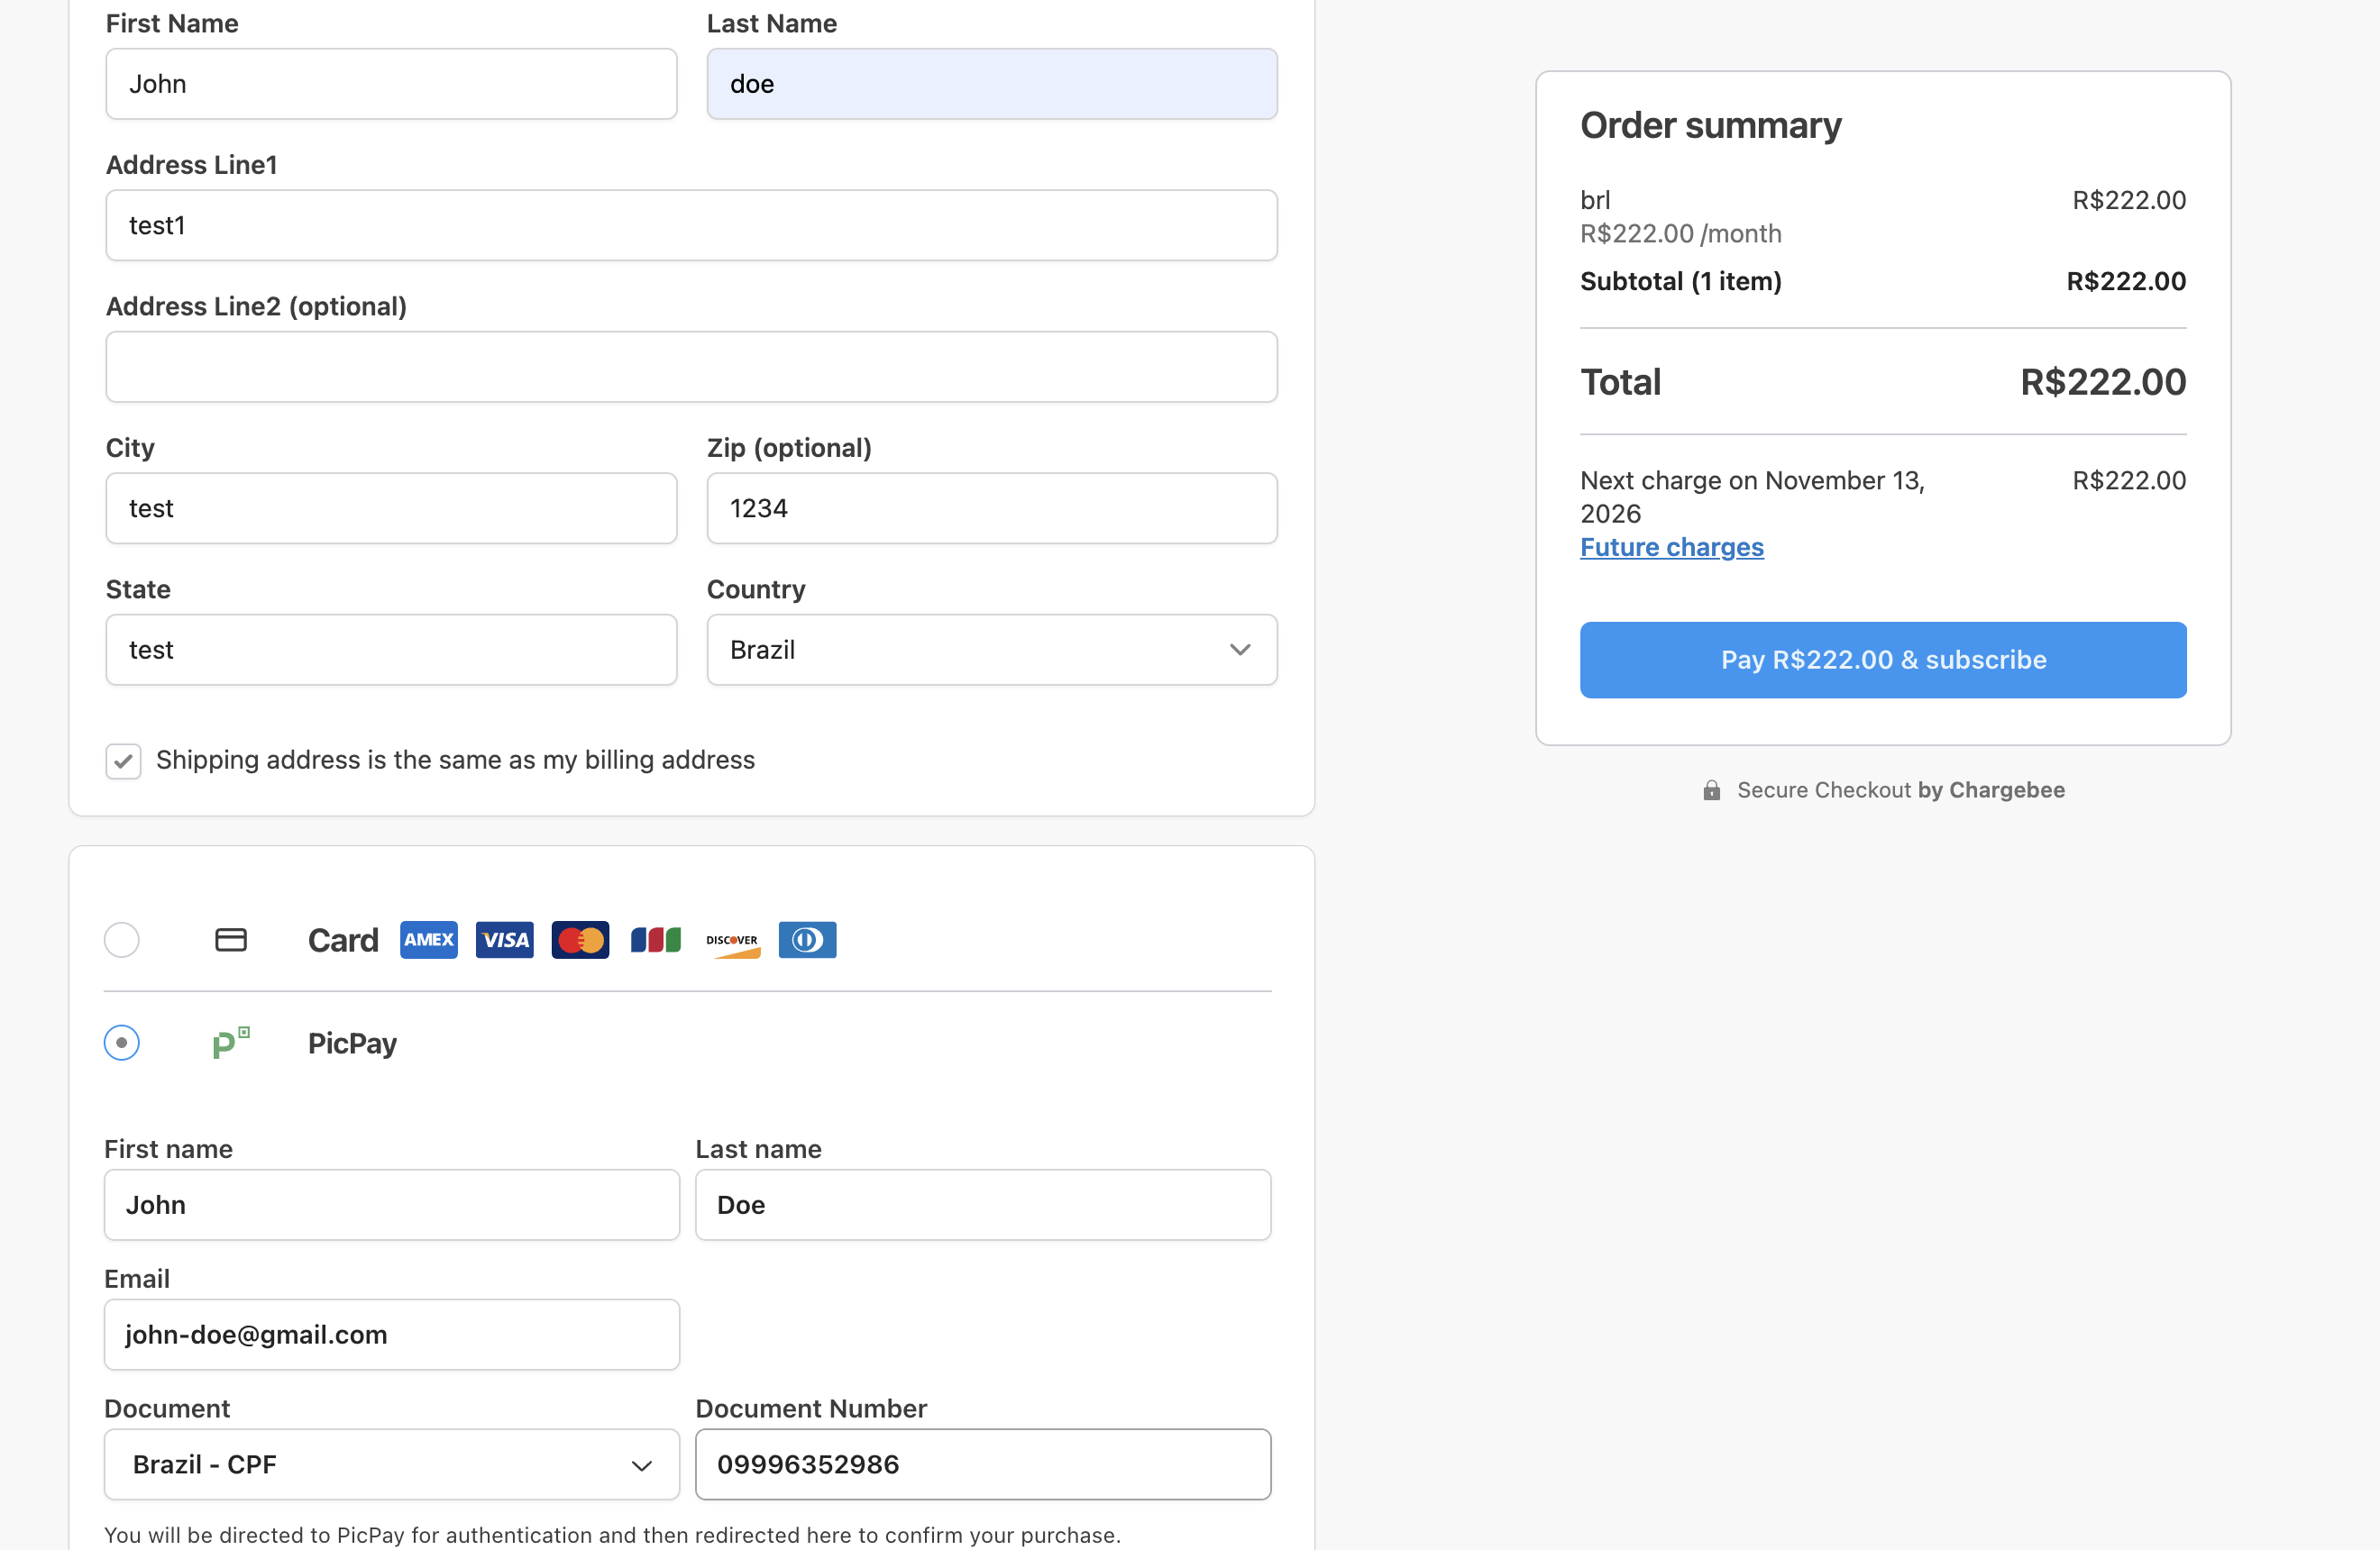Viewport: 2380px width, 1550px height.
Task: Click the R$222.00 /month plan price
Action: pyautogui.click(x=1681, y=233)
